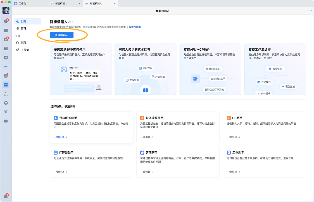This screenshot has width=314, height=202.
Task: Click the user profile avatar
Action: [x=6, y=10]
